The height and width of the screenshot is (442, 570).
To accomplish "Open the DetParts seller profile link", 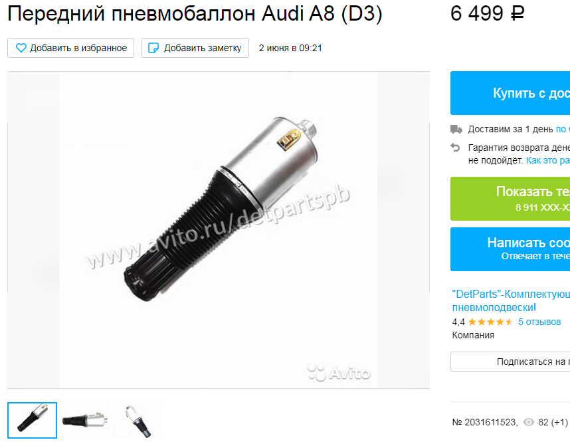I will (x=511, y=300).
